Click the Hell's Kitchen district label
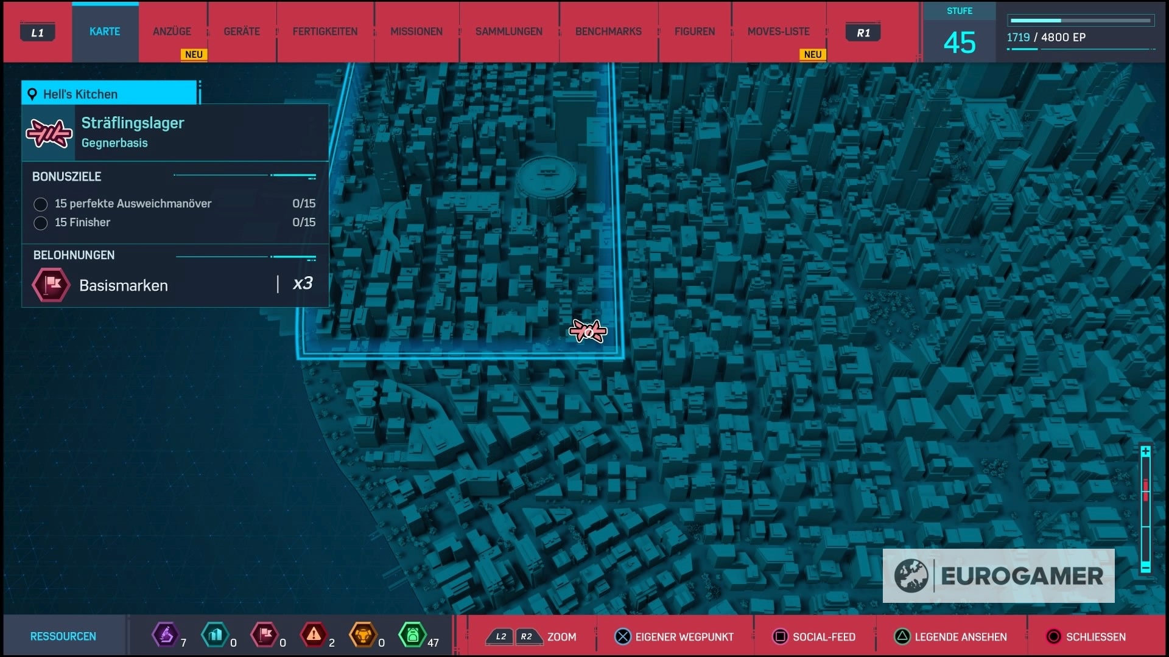Viewport: 1169px width, 657px height. (x=80, y=94)
